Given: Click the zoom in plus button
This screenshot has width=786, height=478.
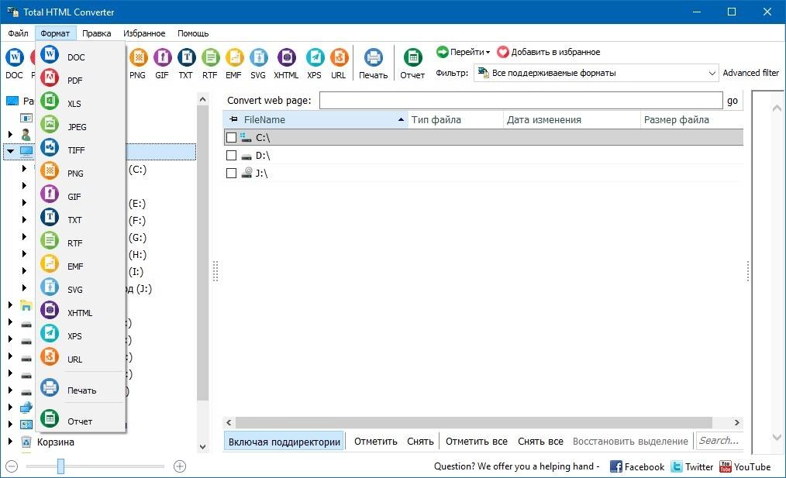Looking at the screenshot, I should click(180, 466).
